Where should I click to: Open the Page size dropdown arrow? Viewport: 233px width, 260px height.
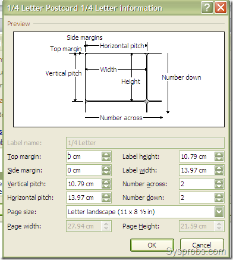coord(219,212)
